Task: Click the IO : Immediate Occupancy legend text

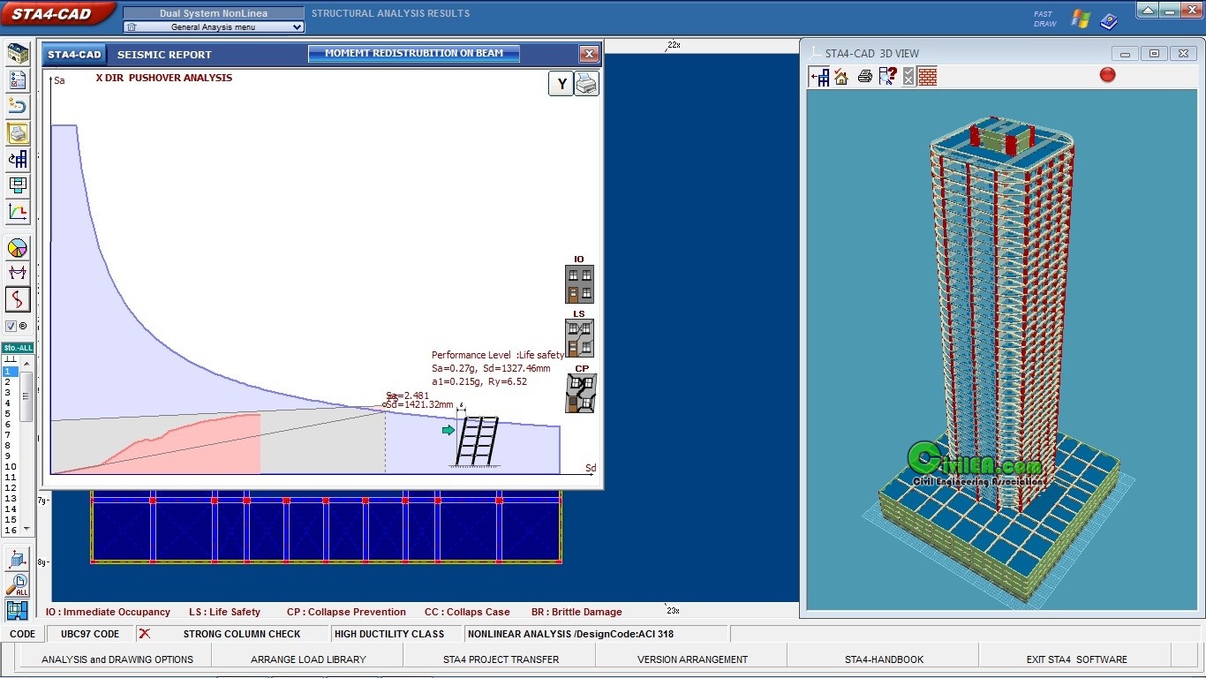Action: 108,612
